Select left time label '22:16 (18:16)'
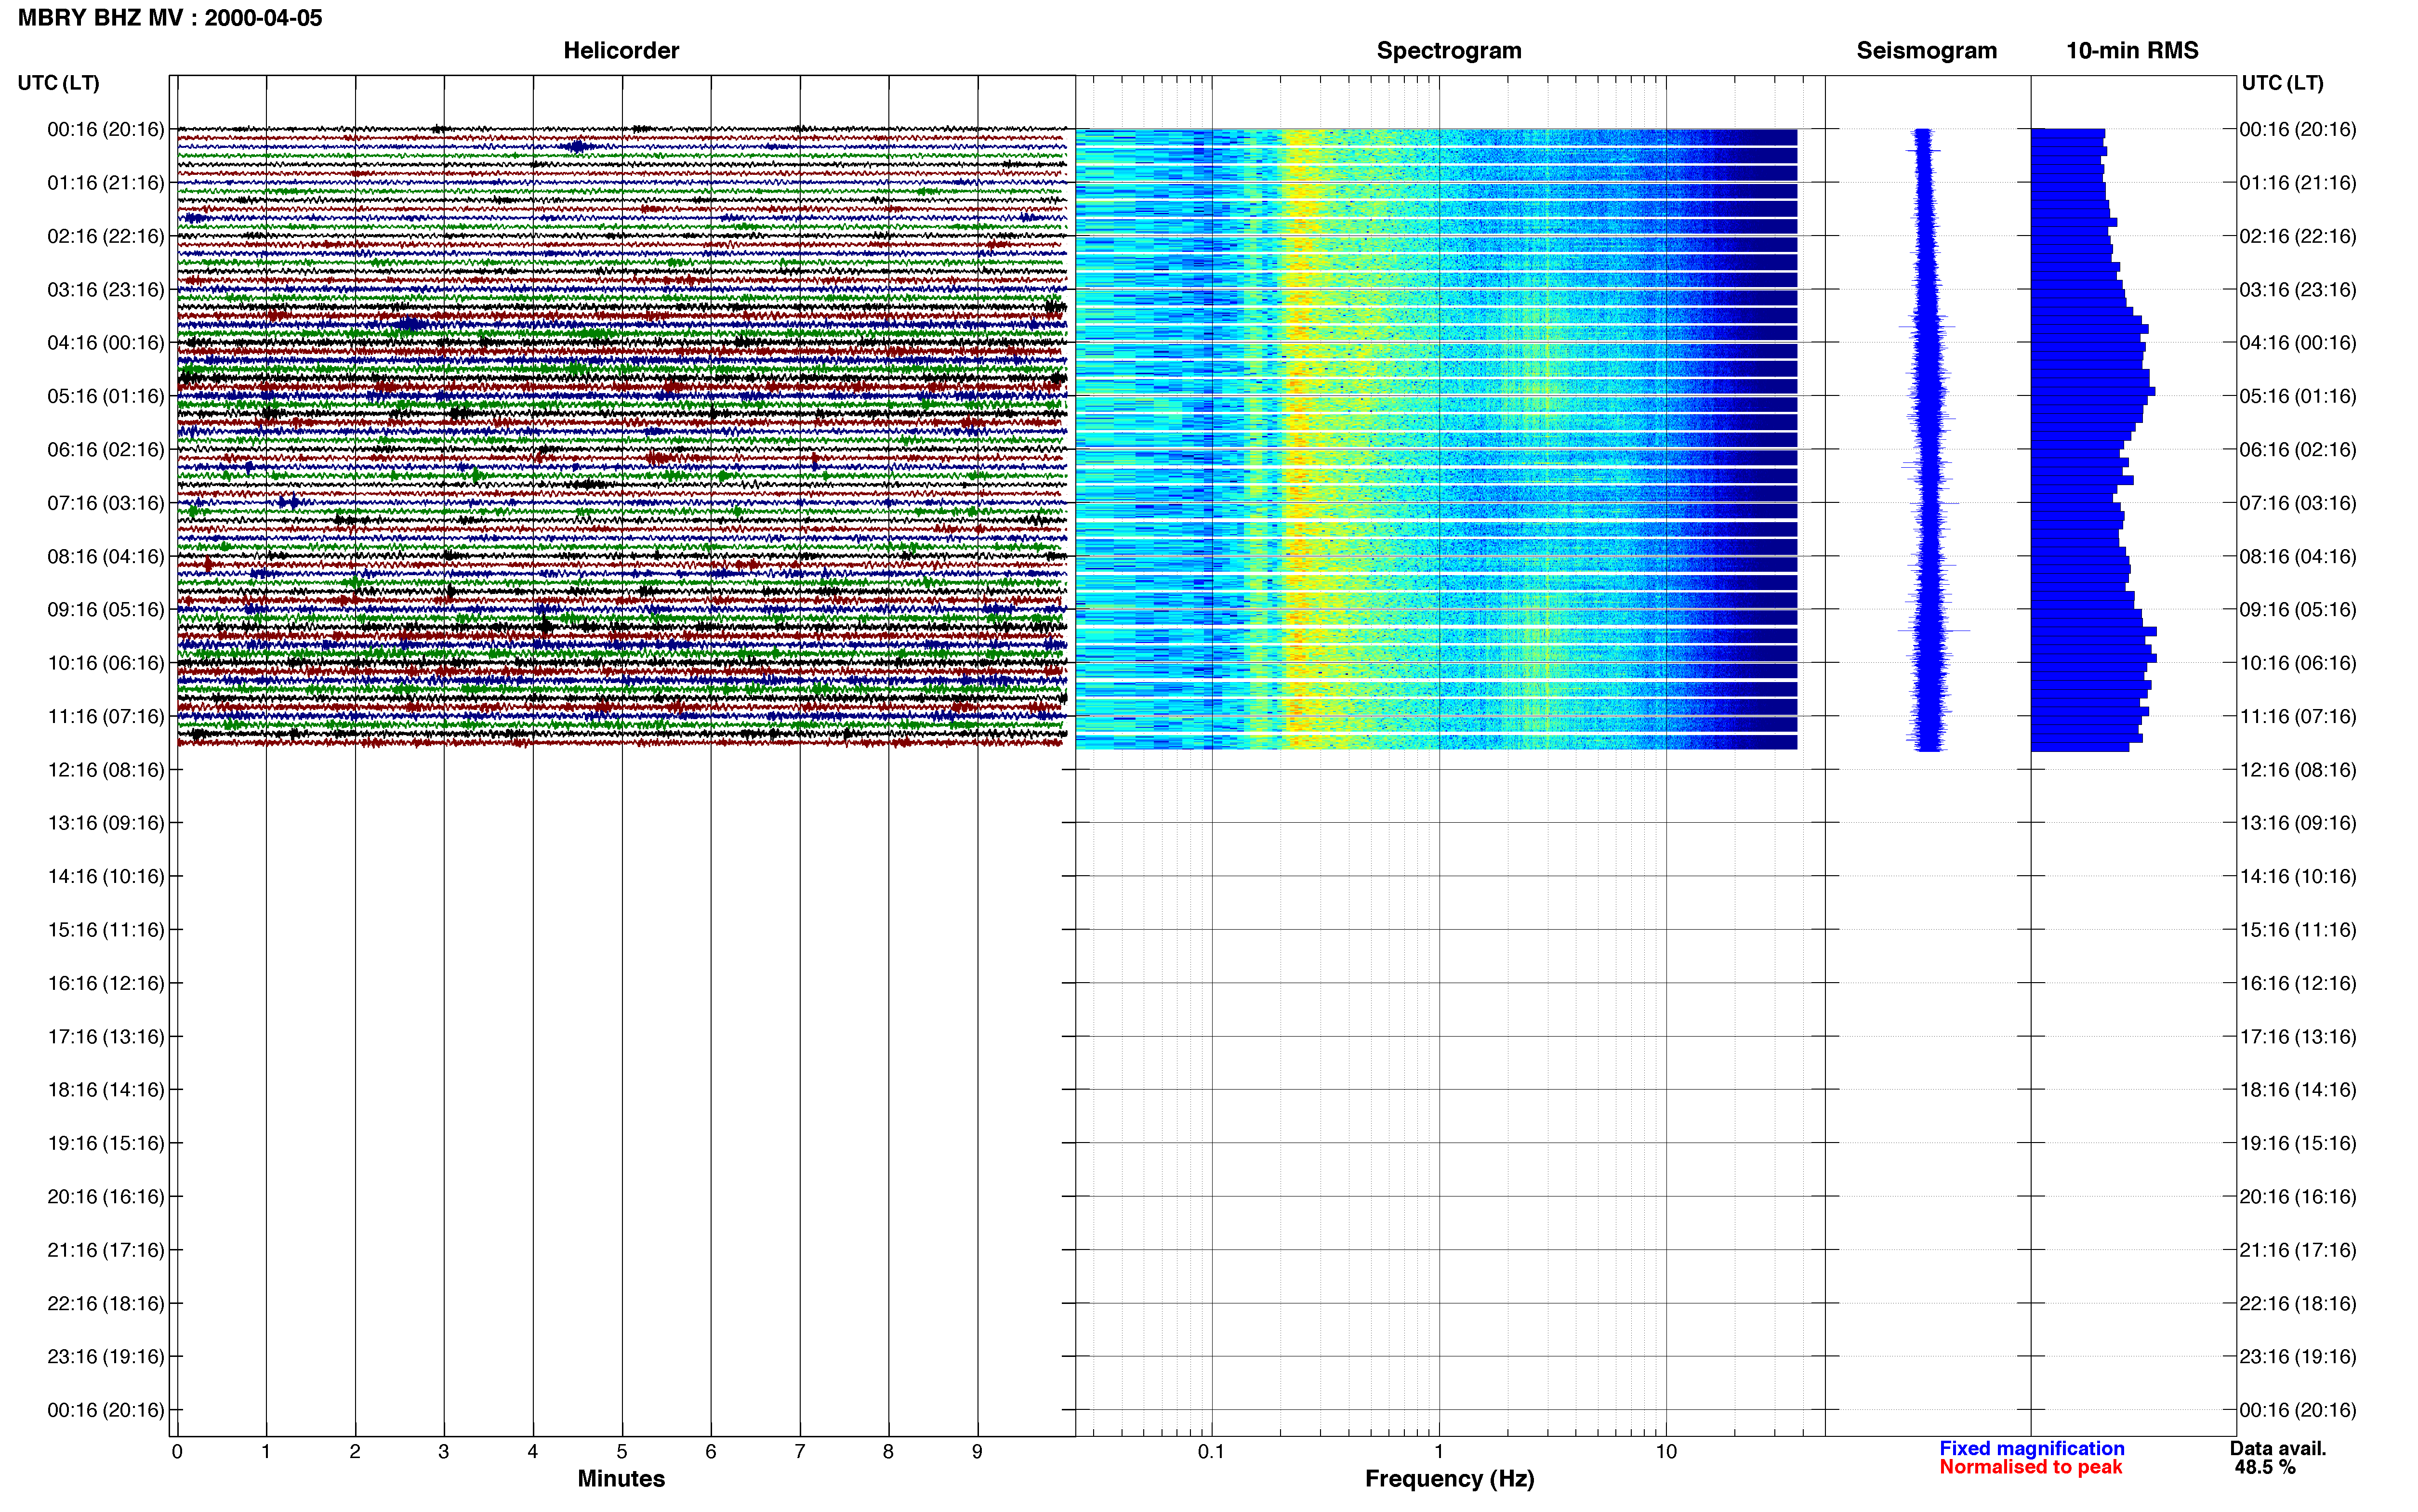The image size is (2418, 1512). (x=106, y=1303)
